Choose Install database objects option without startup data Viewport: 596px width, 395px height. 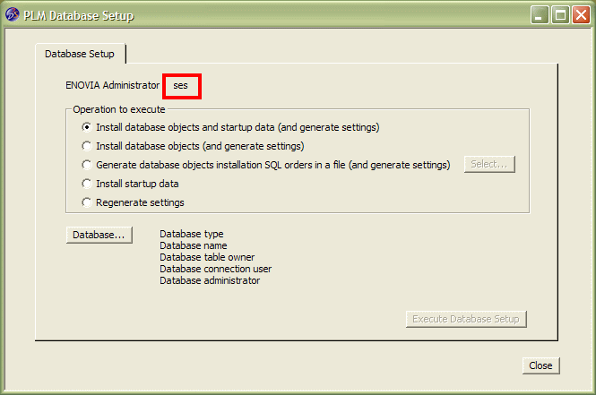point(87,146)
